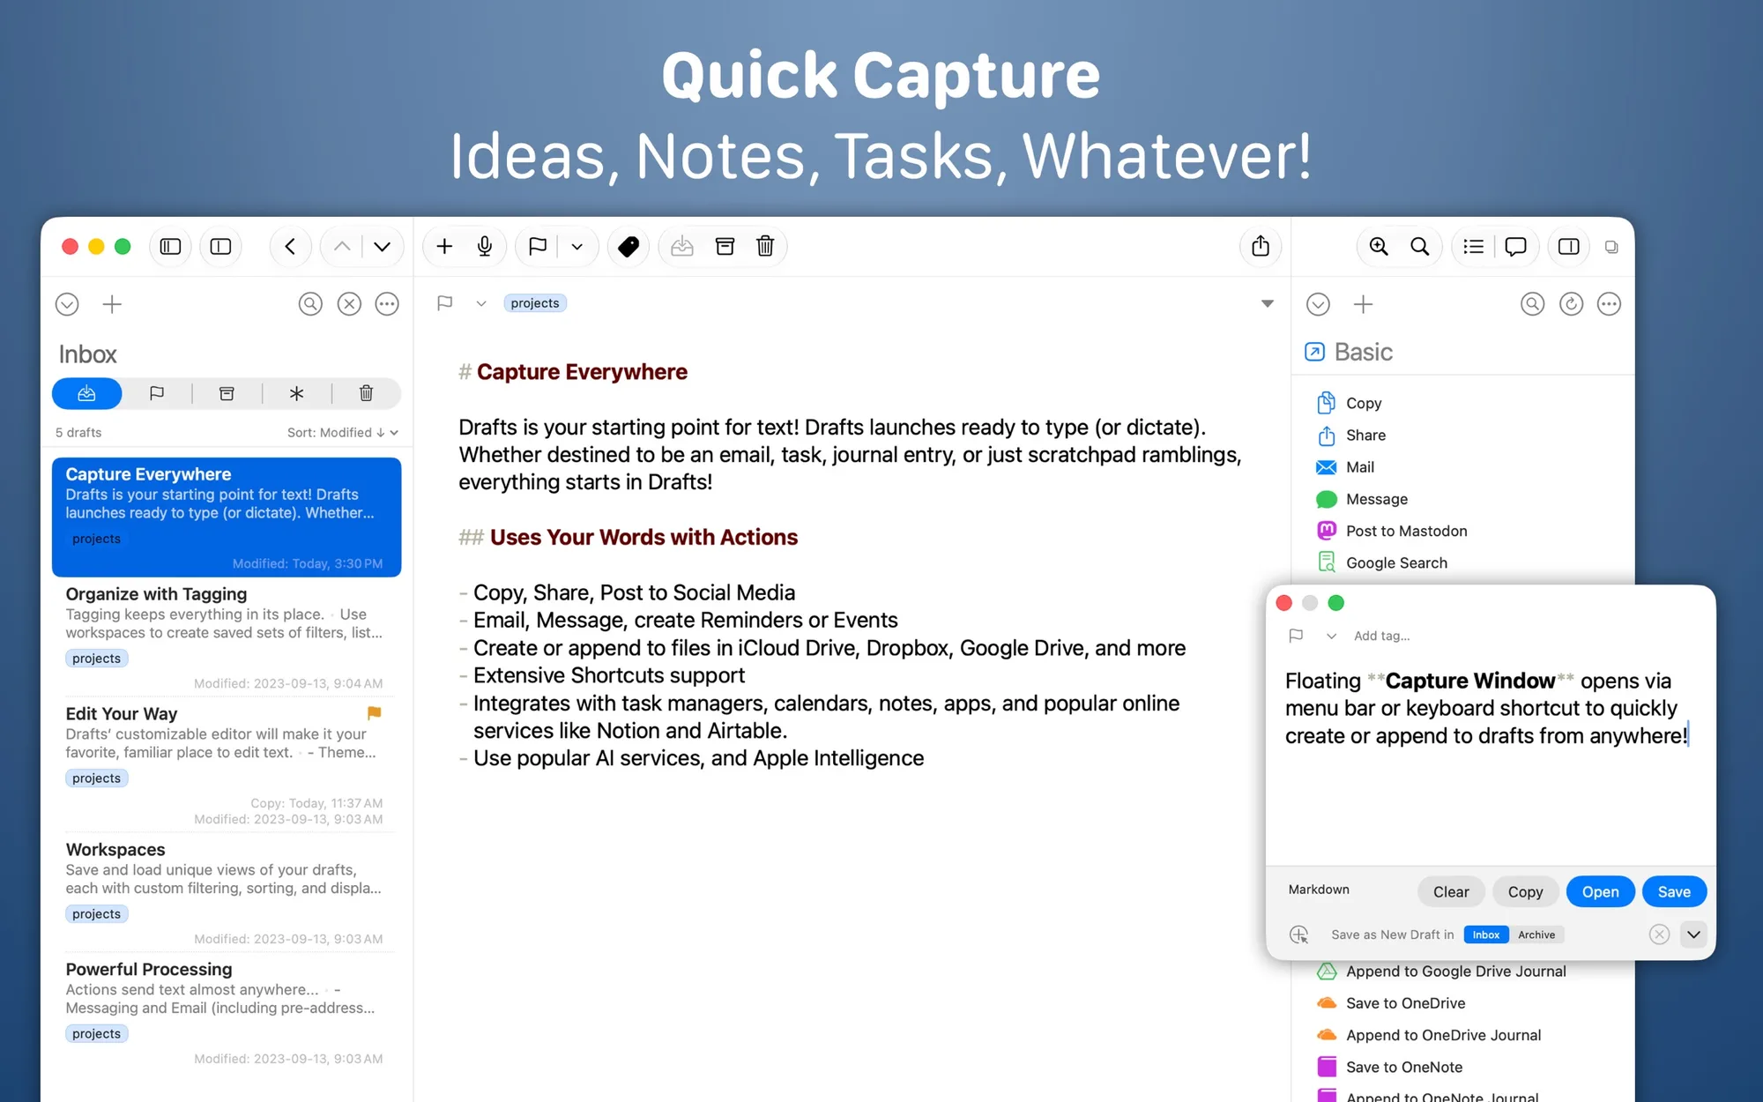Switch to the Archive tab in the draft list
Screen dimensions: 1763x1102
pos(227,393)
